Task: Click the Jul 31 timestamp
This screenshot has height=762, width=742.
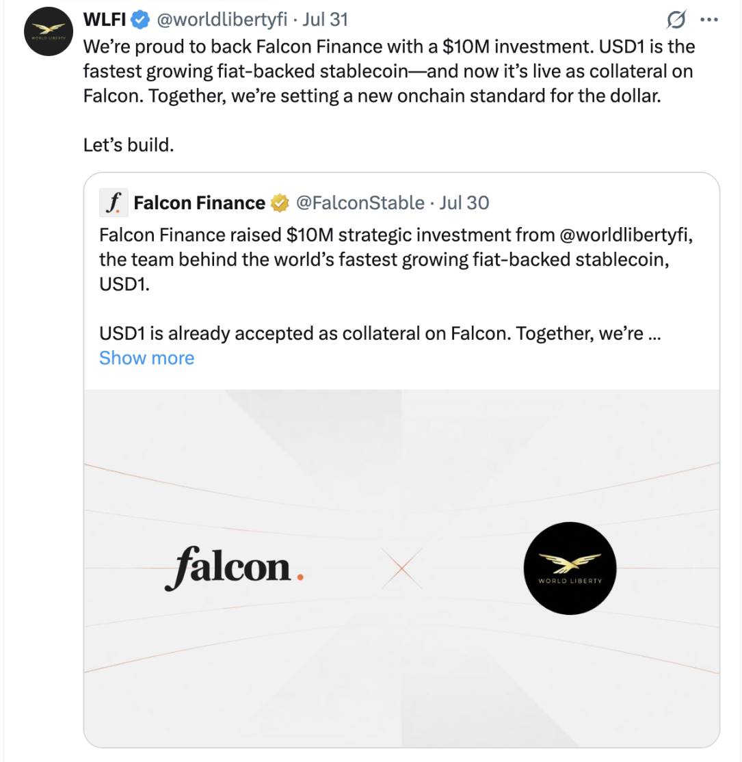Action: [327, 20]
